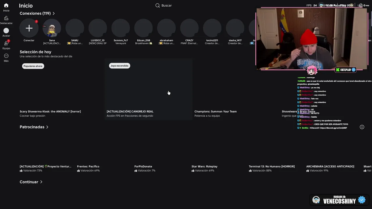The height and width of the screenshot is (209, 372).
Task: Expand Conexiones (119) list
Action: [37, 13]
